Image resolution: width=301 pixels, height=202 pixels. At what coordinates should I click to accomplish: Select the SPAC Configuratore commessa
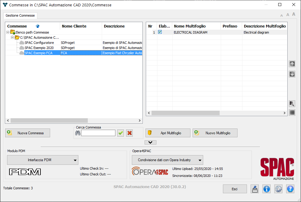pos(39,43)
